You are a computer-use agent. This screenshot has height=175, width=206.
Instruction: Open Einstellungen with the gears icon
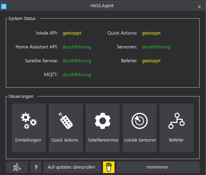pos(29,128)
